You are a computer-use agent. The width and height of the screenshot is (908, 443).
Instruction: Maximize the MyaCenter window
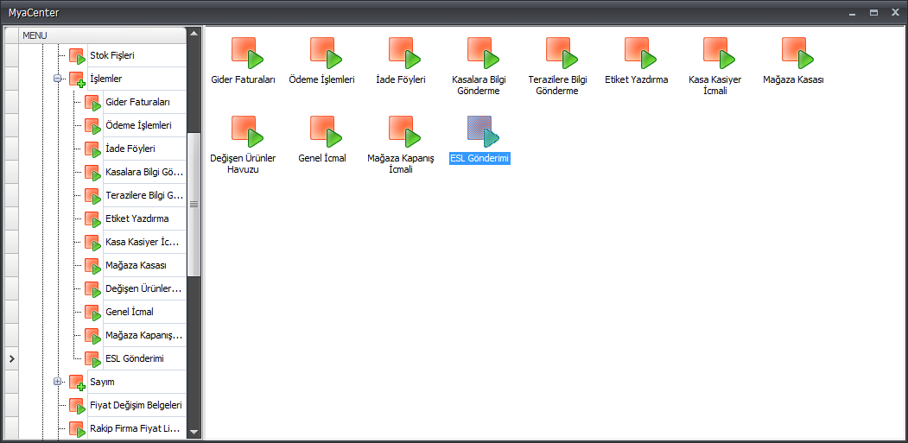(873, 12)
